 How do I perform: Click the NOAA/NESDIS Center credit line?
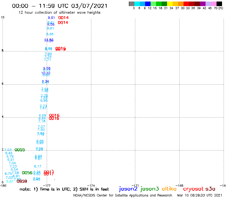coord(123,195)
